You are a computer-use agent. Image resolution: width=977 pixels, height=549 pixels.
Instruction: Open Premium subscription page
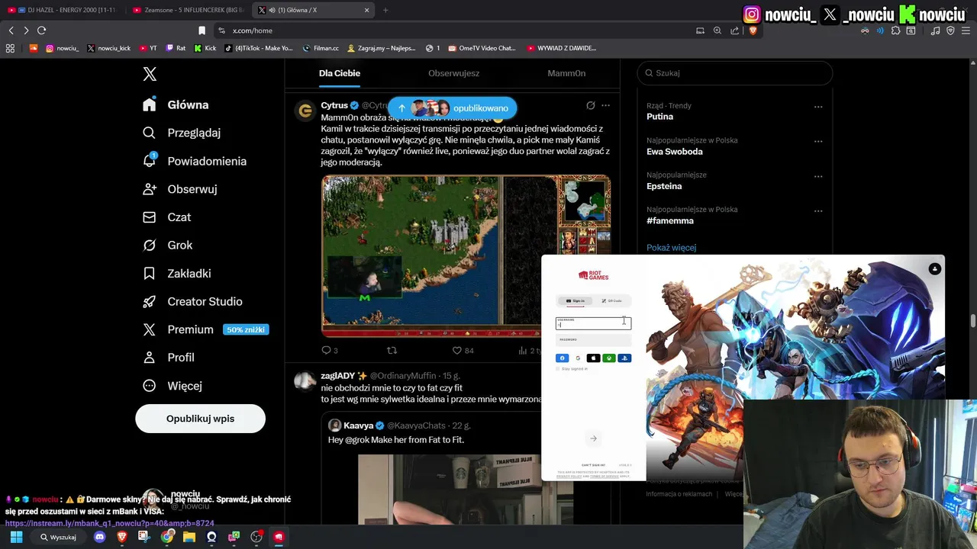coord(205,329)
